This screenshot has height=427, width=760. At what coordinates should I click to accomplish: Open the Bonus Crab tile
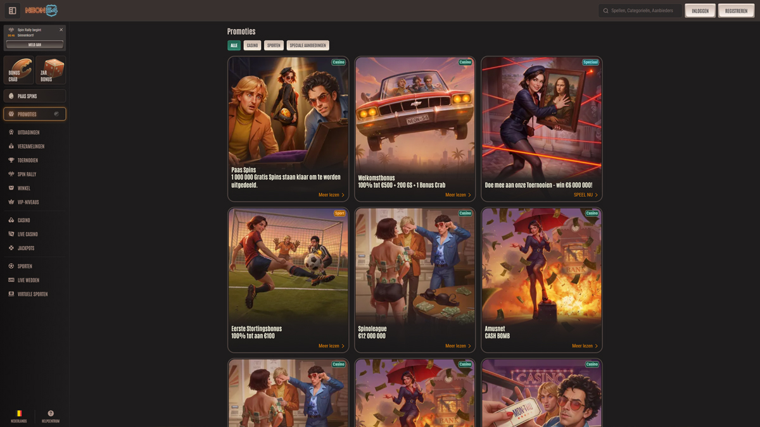(18, 70)
